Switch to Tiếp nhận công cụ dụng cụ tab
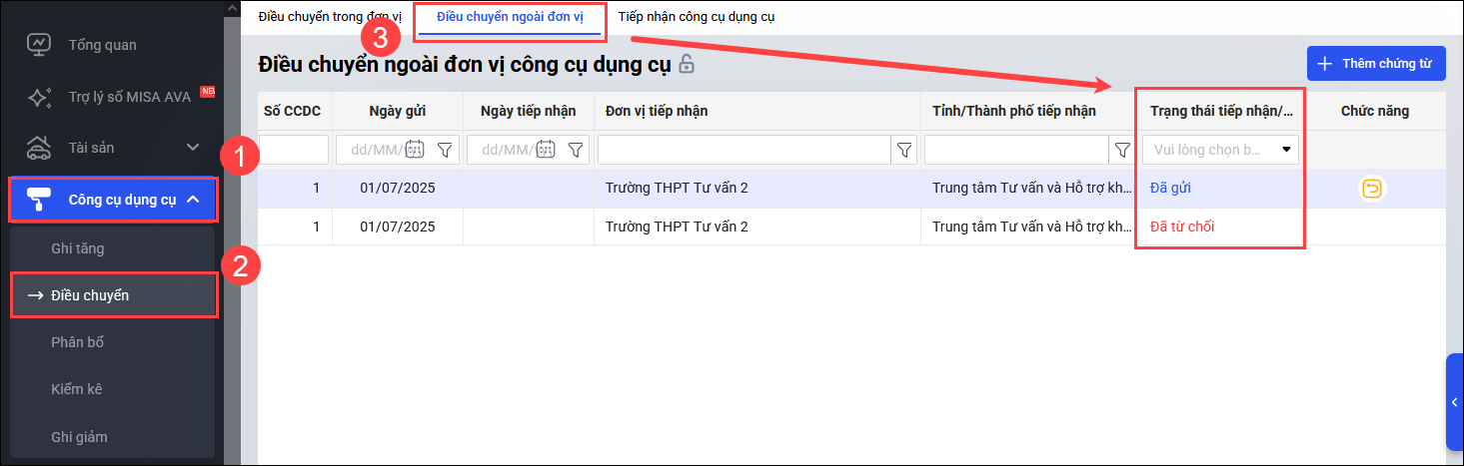Image resolution: width=1464 pixels, height=466 pixels. 696,17
